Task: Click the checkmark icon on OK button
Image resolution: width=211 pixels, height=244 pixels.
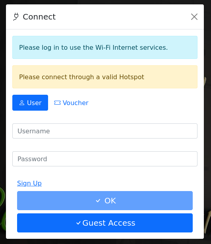Action: tap(98, 201)
